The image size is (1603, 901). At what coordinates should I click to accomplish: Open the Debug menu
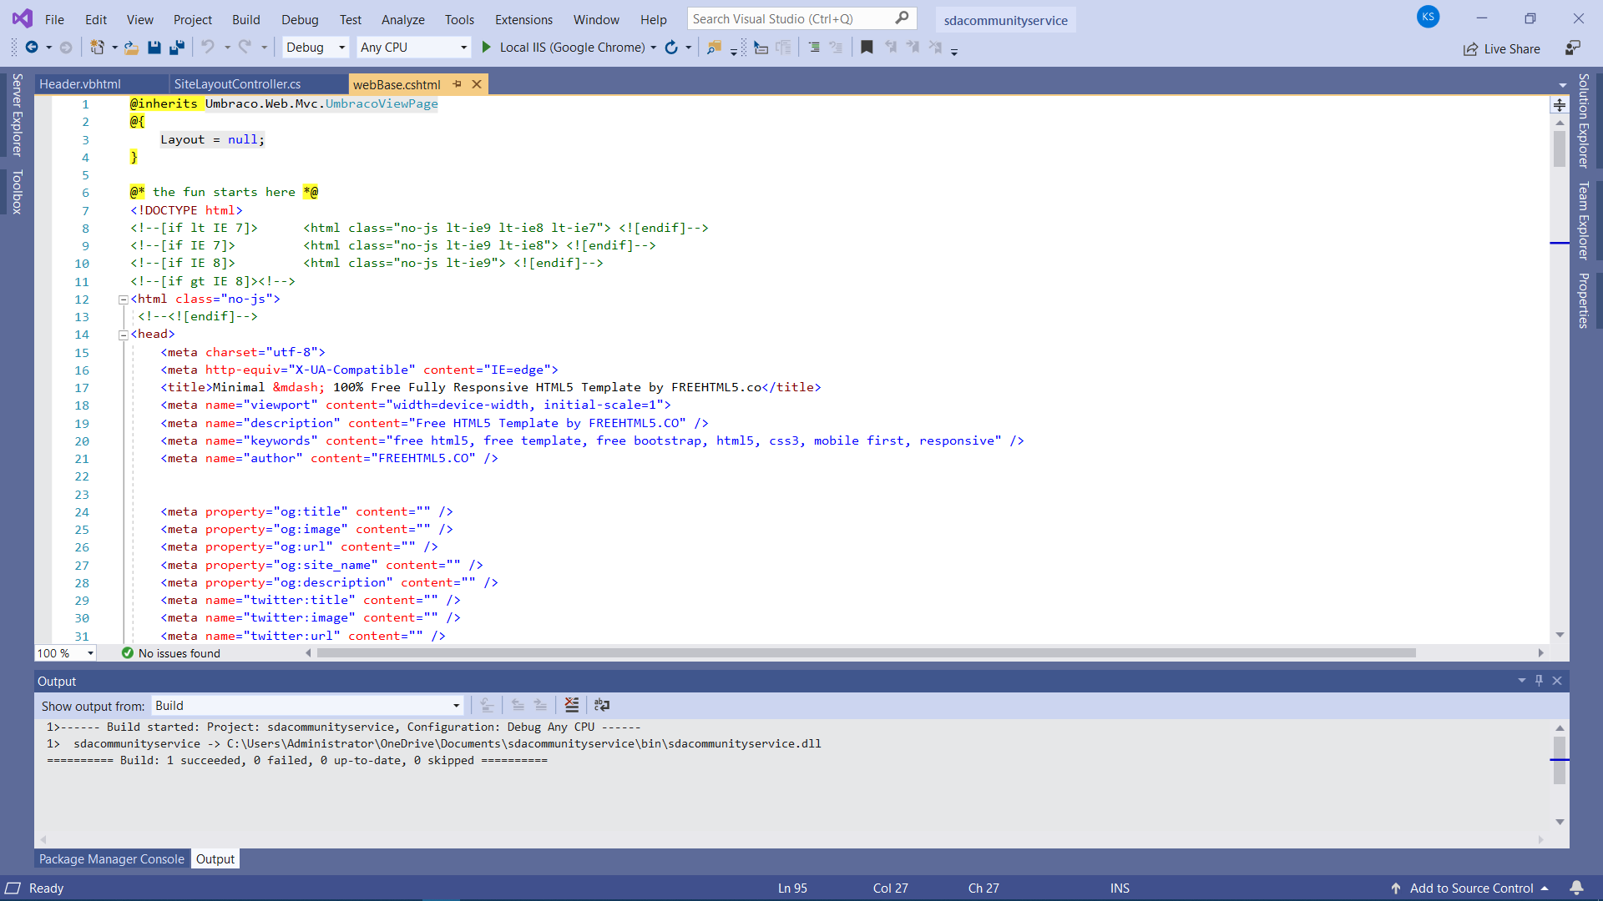pos(300,19)
